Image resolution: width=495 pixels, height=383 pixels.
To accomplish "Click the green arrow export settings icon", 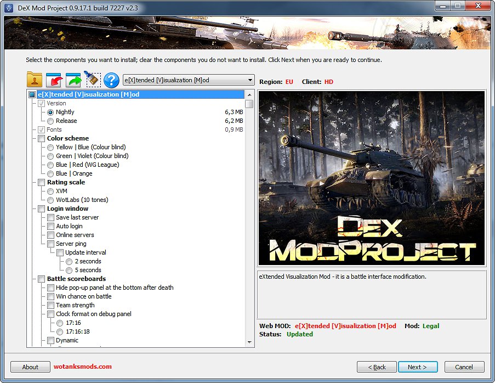I will click(x=73, y=80).
